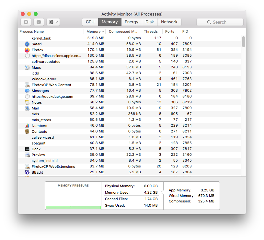264x240 pixels.
Task: Click PID 8085 in the list
Action: coord(187,55)
